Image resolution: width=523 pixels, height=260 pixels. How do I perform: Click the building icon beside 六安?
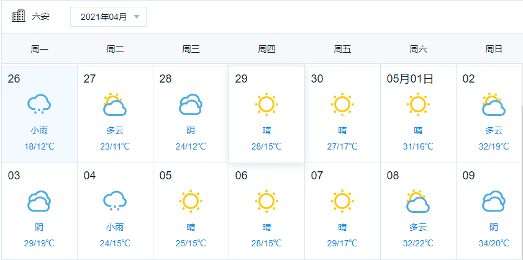pyautogui.click(x=19, y=16)
